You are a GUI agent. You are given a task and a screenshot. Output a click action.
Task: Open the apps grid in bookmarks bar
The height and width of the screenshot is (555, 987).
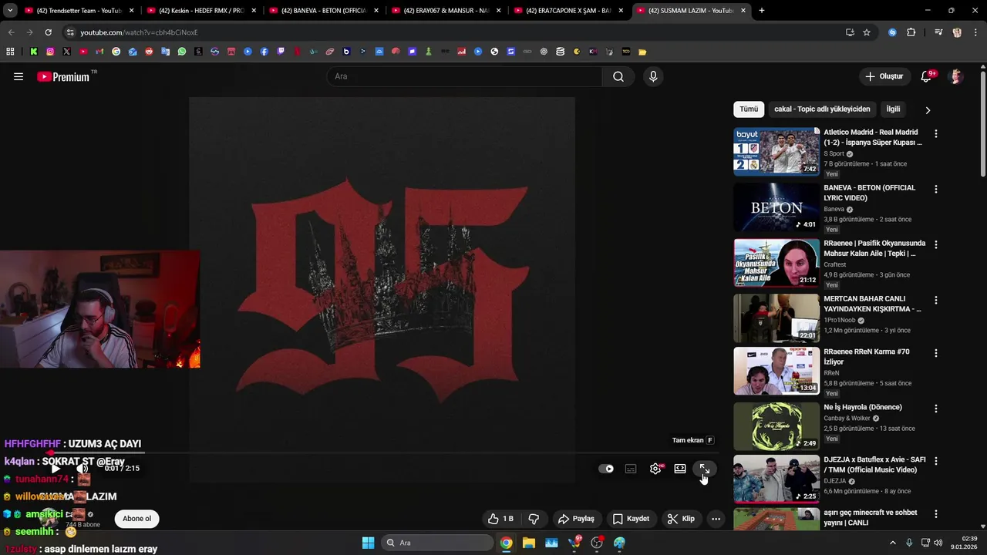pos(10,52)
